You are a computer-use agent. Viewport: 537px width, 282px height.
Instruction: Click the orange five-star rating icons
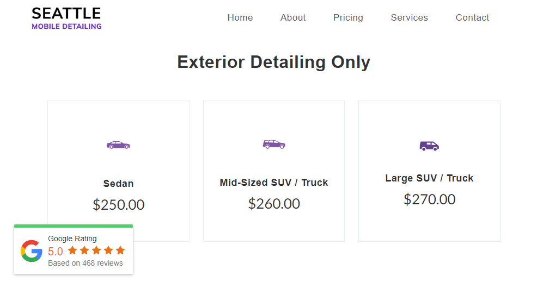(96, 250)
